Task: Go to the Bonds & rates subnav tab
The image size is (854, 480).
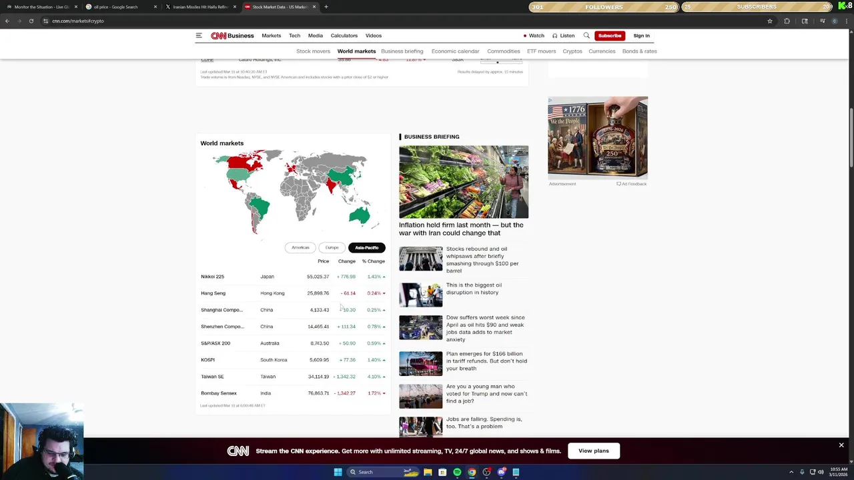Action: point(640,51)
